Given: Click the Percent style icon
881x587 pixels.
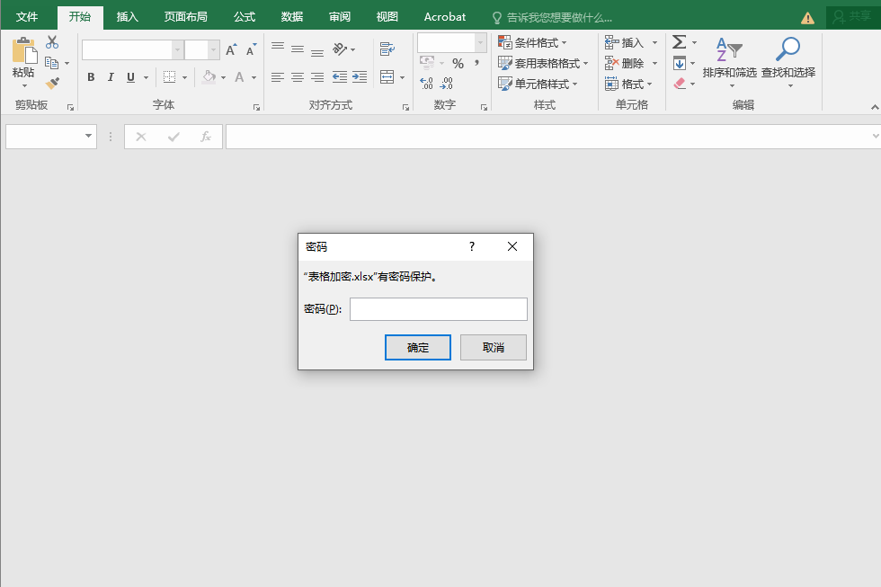Looking at the screenshot, I should point(458,63).
